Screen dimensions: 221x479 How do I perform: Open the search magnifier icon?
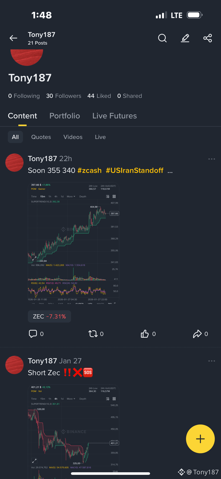162,38
